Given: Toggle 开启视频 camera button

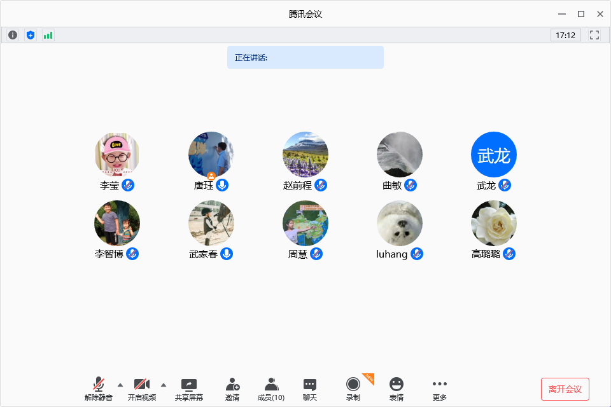Looking at the screenshot, I should (141, 389).
